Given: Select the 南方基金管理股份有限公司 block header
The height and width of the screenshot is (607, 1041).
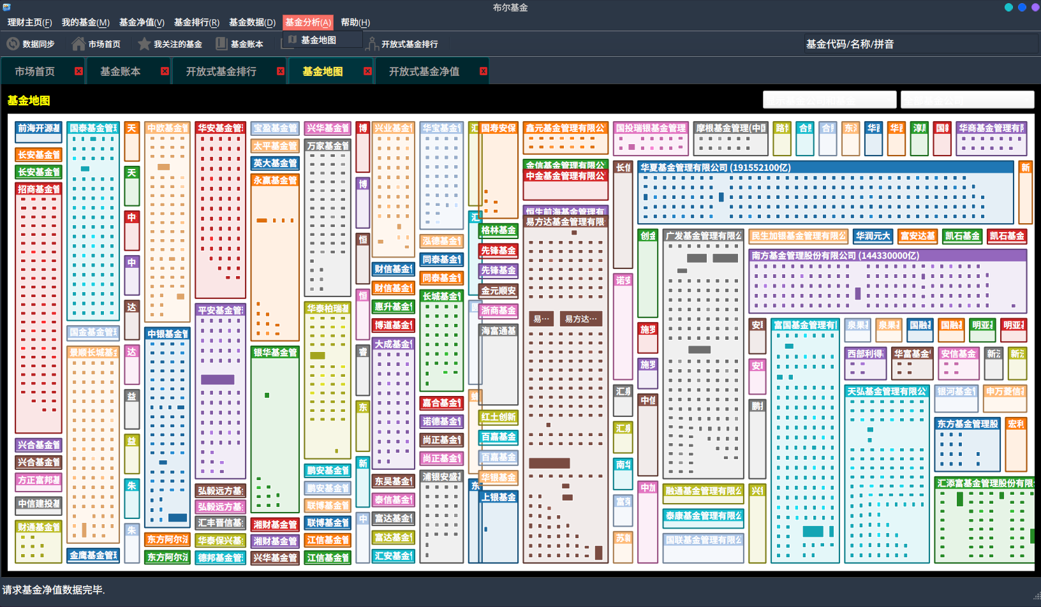Looking at the screenshot, I should (888, 256).
